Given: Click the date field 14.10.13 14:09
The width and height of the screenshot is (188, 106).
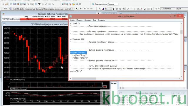Looking at the screenshot, I should (x=168, y=9).
